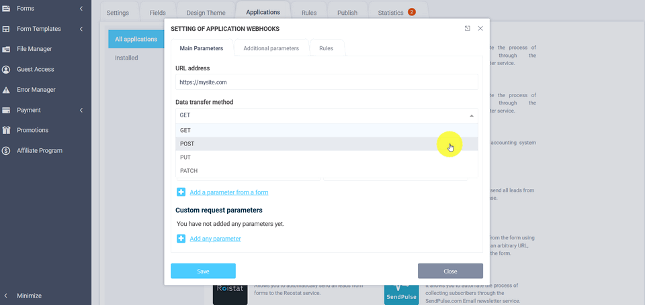Image resolution: width=645 pixels, height=305 pixels.
Task: Select PATCH from the method list
Action: (x=327, y=171)
